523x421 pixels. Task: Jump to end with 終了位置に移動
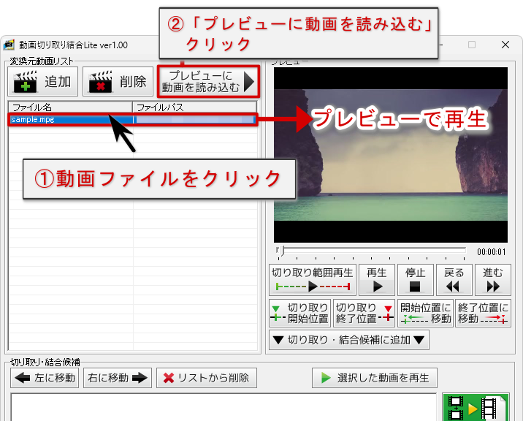[483, 313]
